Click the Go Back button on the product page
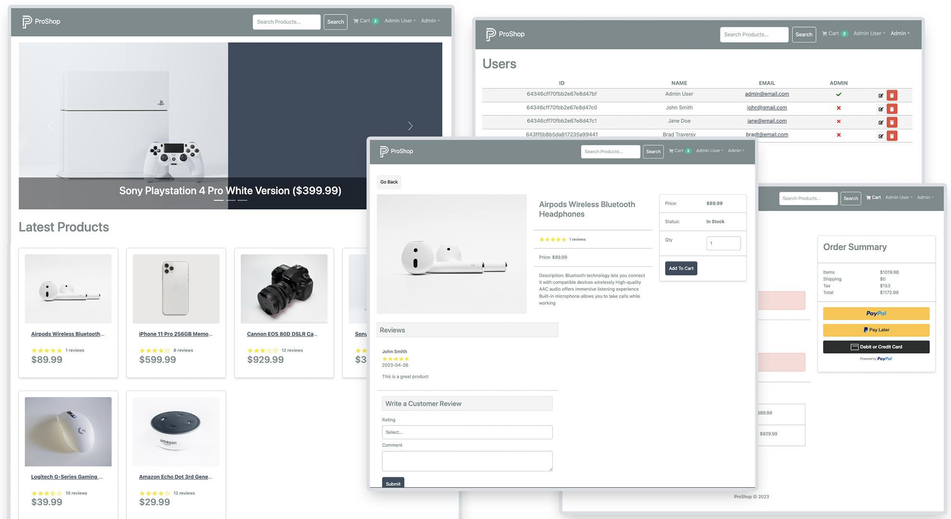 click(x=389, y=182)
